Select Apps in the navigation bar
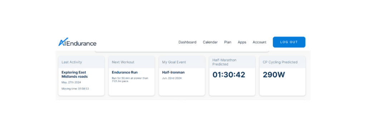The height and width of the screenshot is (135, 366). pos(242,42)
